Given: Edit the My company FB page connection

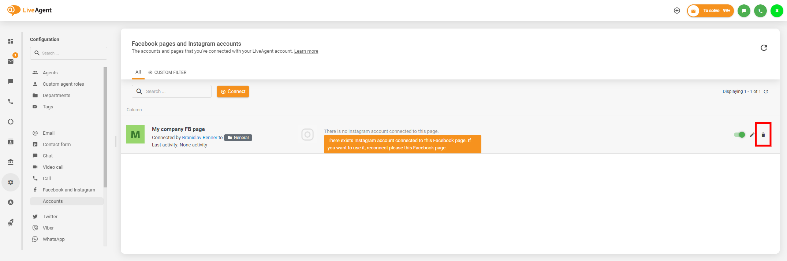Looking at the screenshot, I should point(752,135).
